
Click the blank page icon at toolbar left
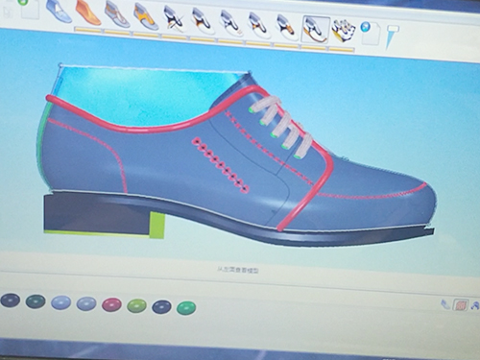point(30,9)
